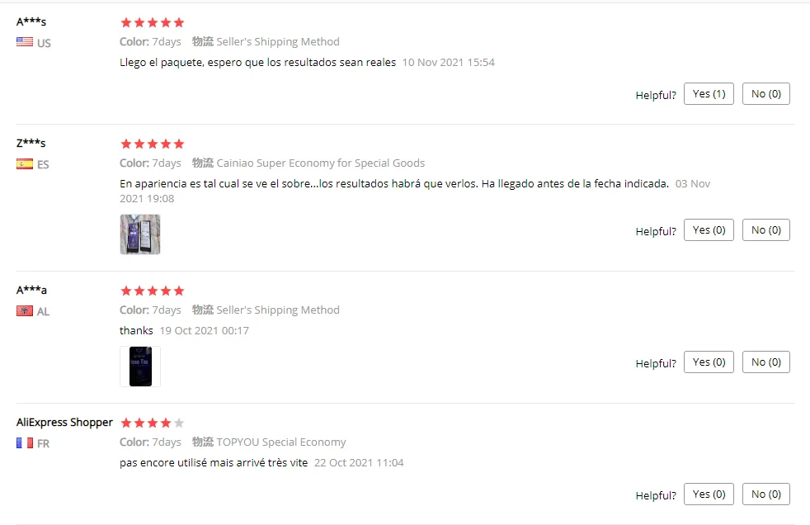
Task: Click the AliExpress Shopper reviewer name
Action: tap(64, 422)
